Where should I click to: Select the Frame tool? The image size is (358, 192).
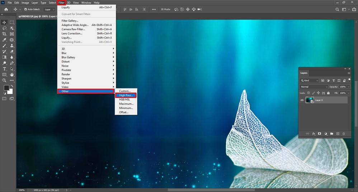tap(12, 34)
